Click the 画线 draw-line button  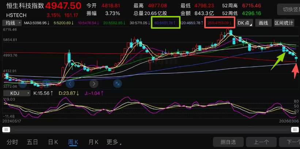click(x=263, y=23)
